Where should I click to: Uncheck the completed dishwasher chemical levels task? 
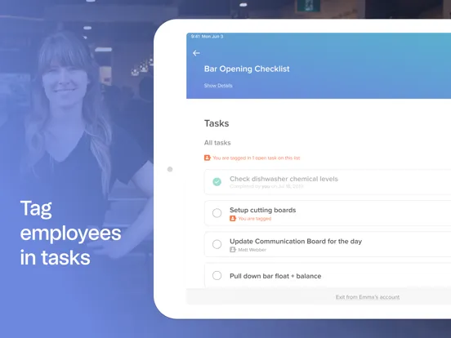(x=217, y=181)
